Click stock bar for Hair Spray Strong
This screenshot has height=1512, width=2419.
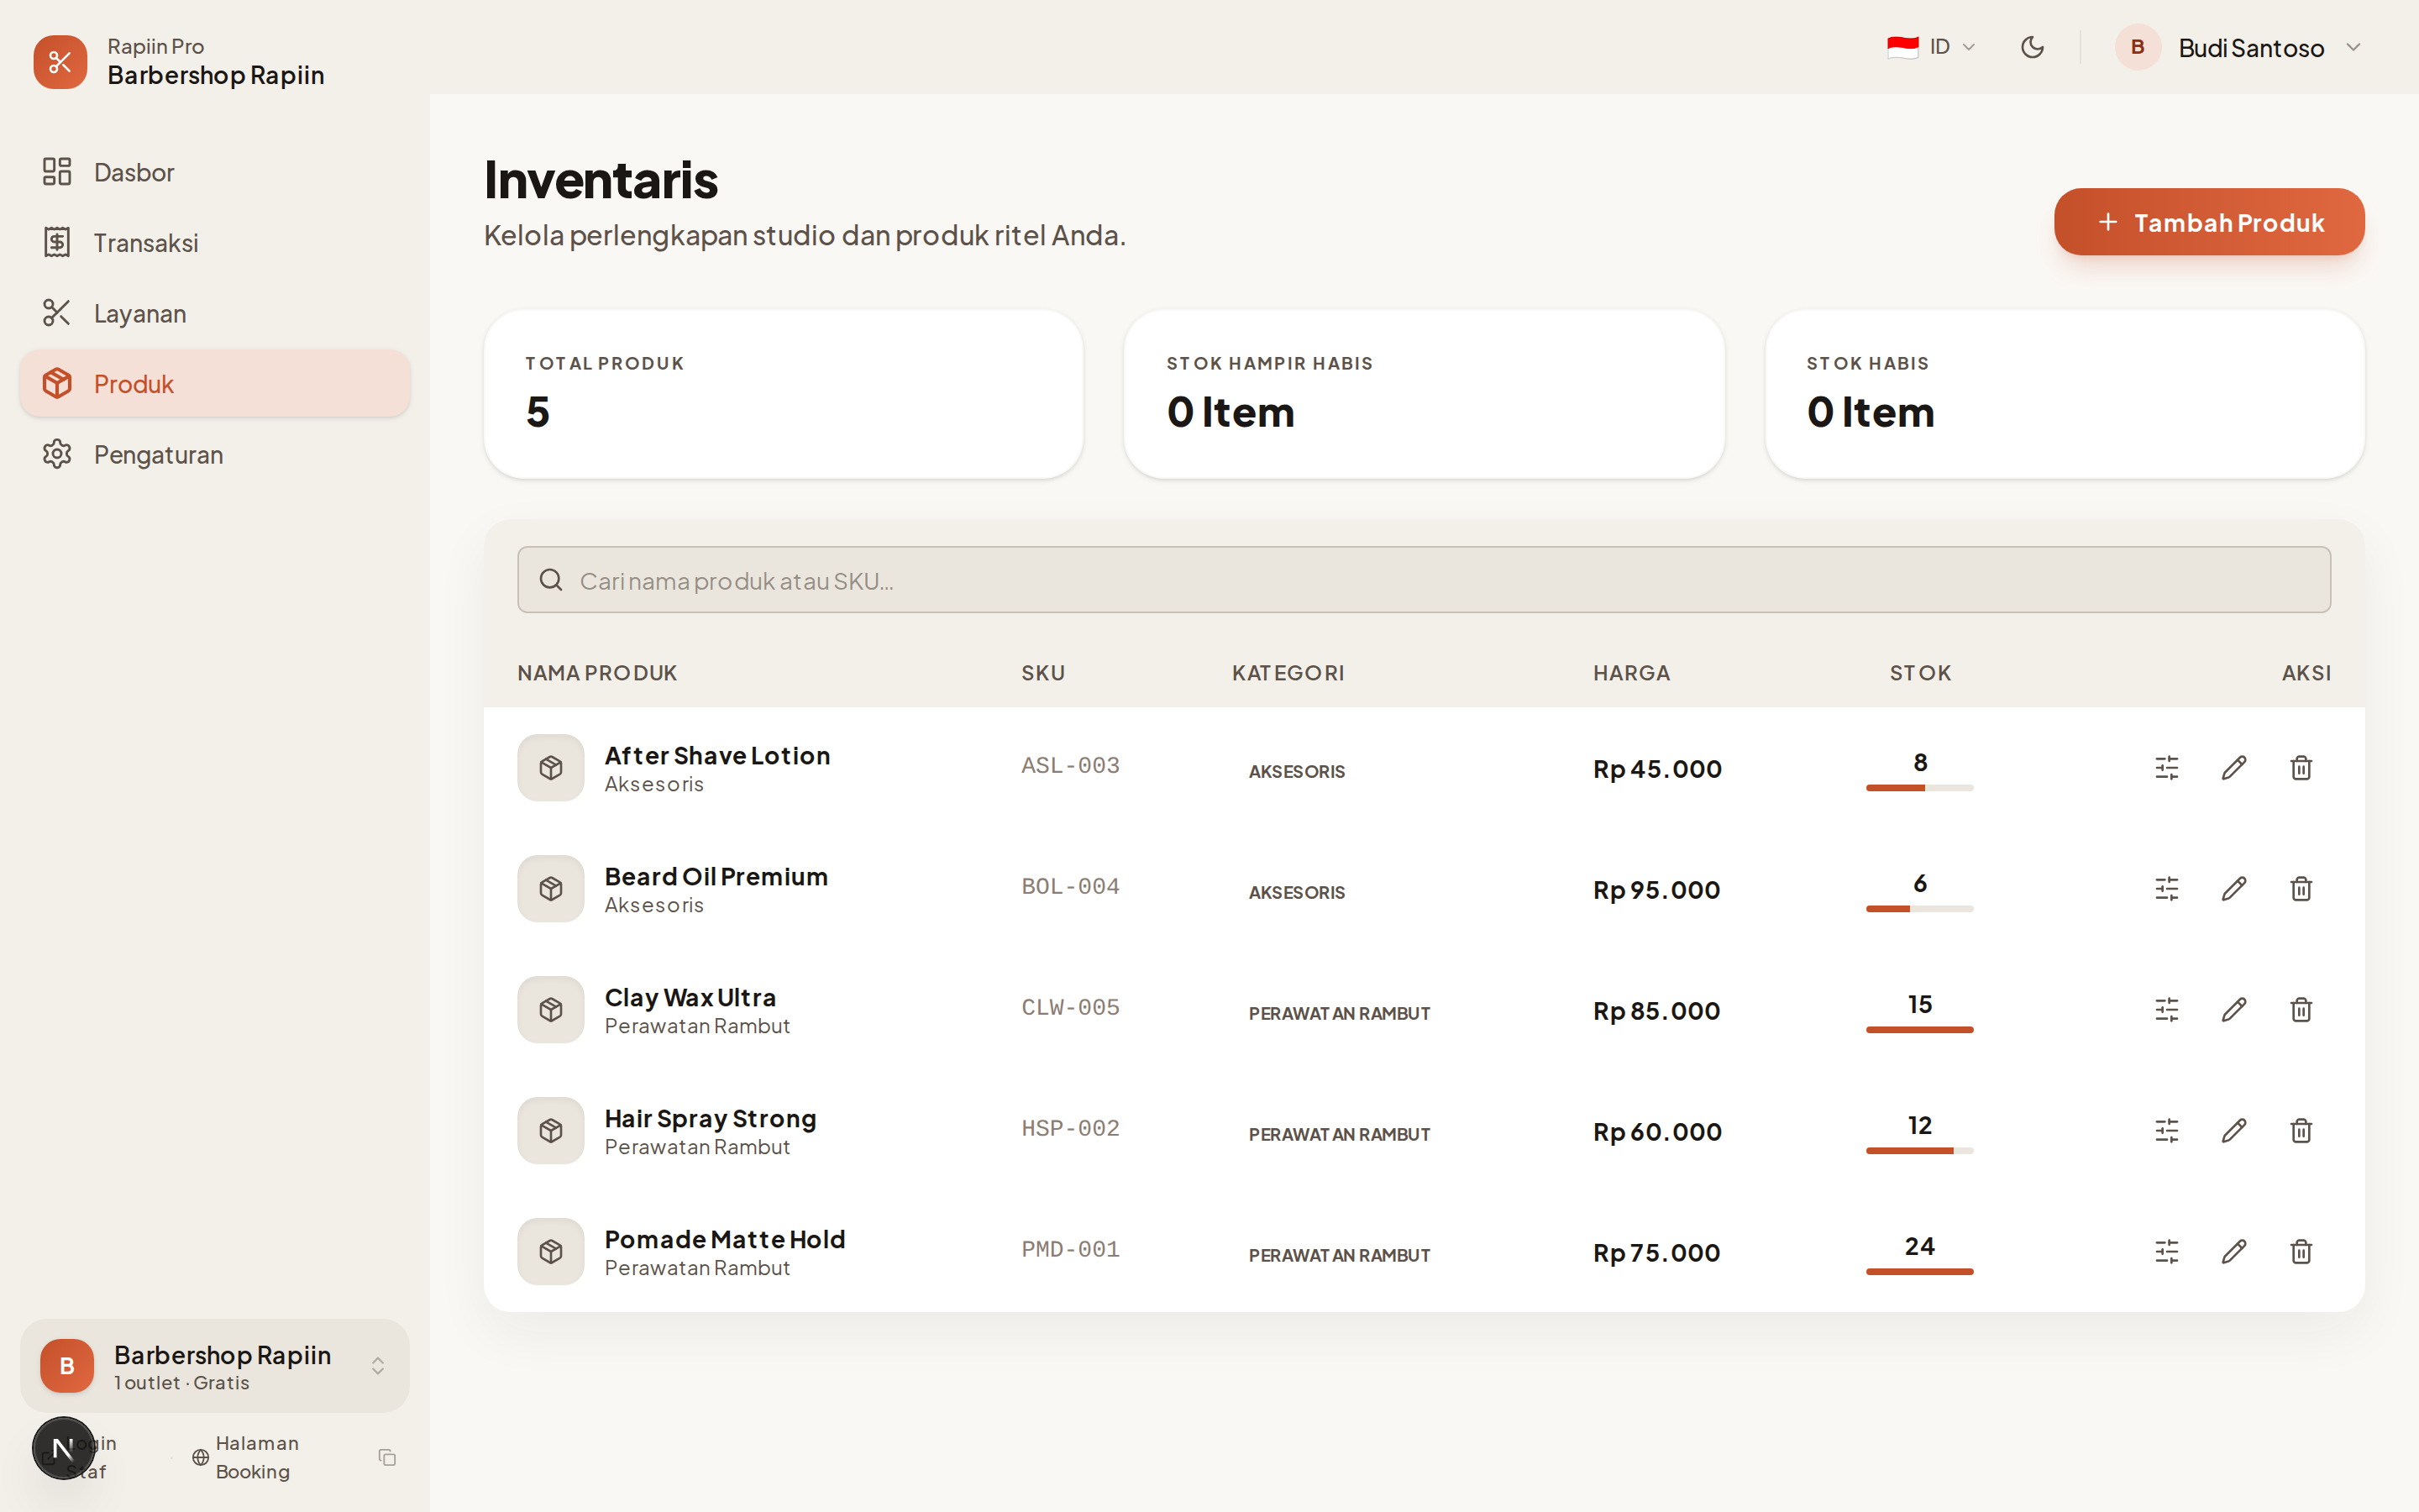[x=1918, y=1150]
